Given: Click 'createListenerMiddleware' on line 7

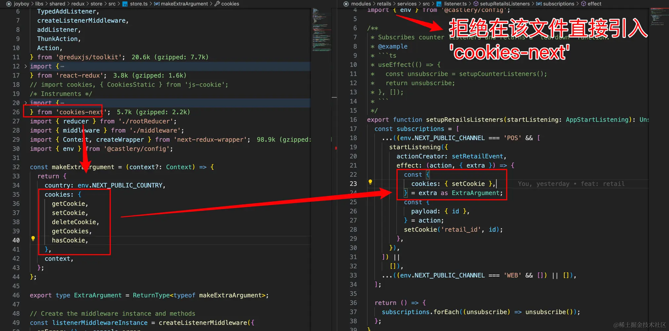Looking at the screenshot, I should click(81, 21).
